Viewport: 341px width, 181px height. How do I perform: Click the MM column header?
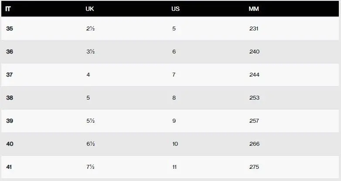(254, 9)
